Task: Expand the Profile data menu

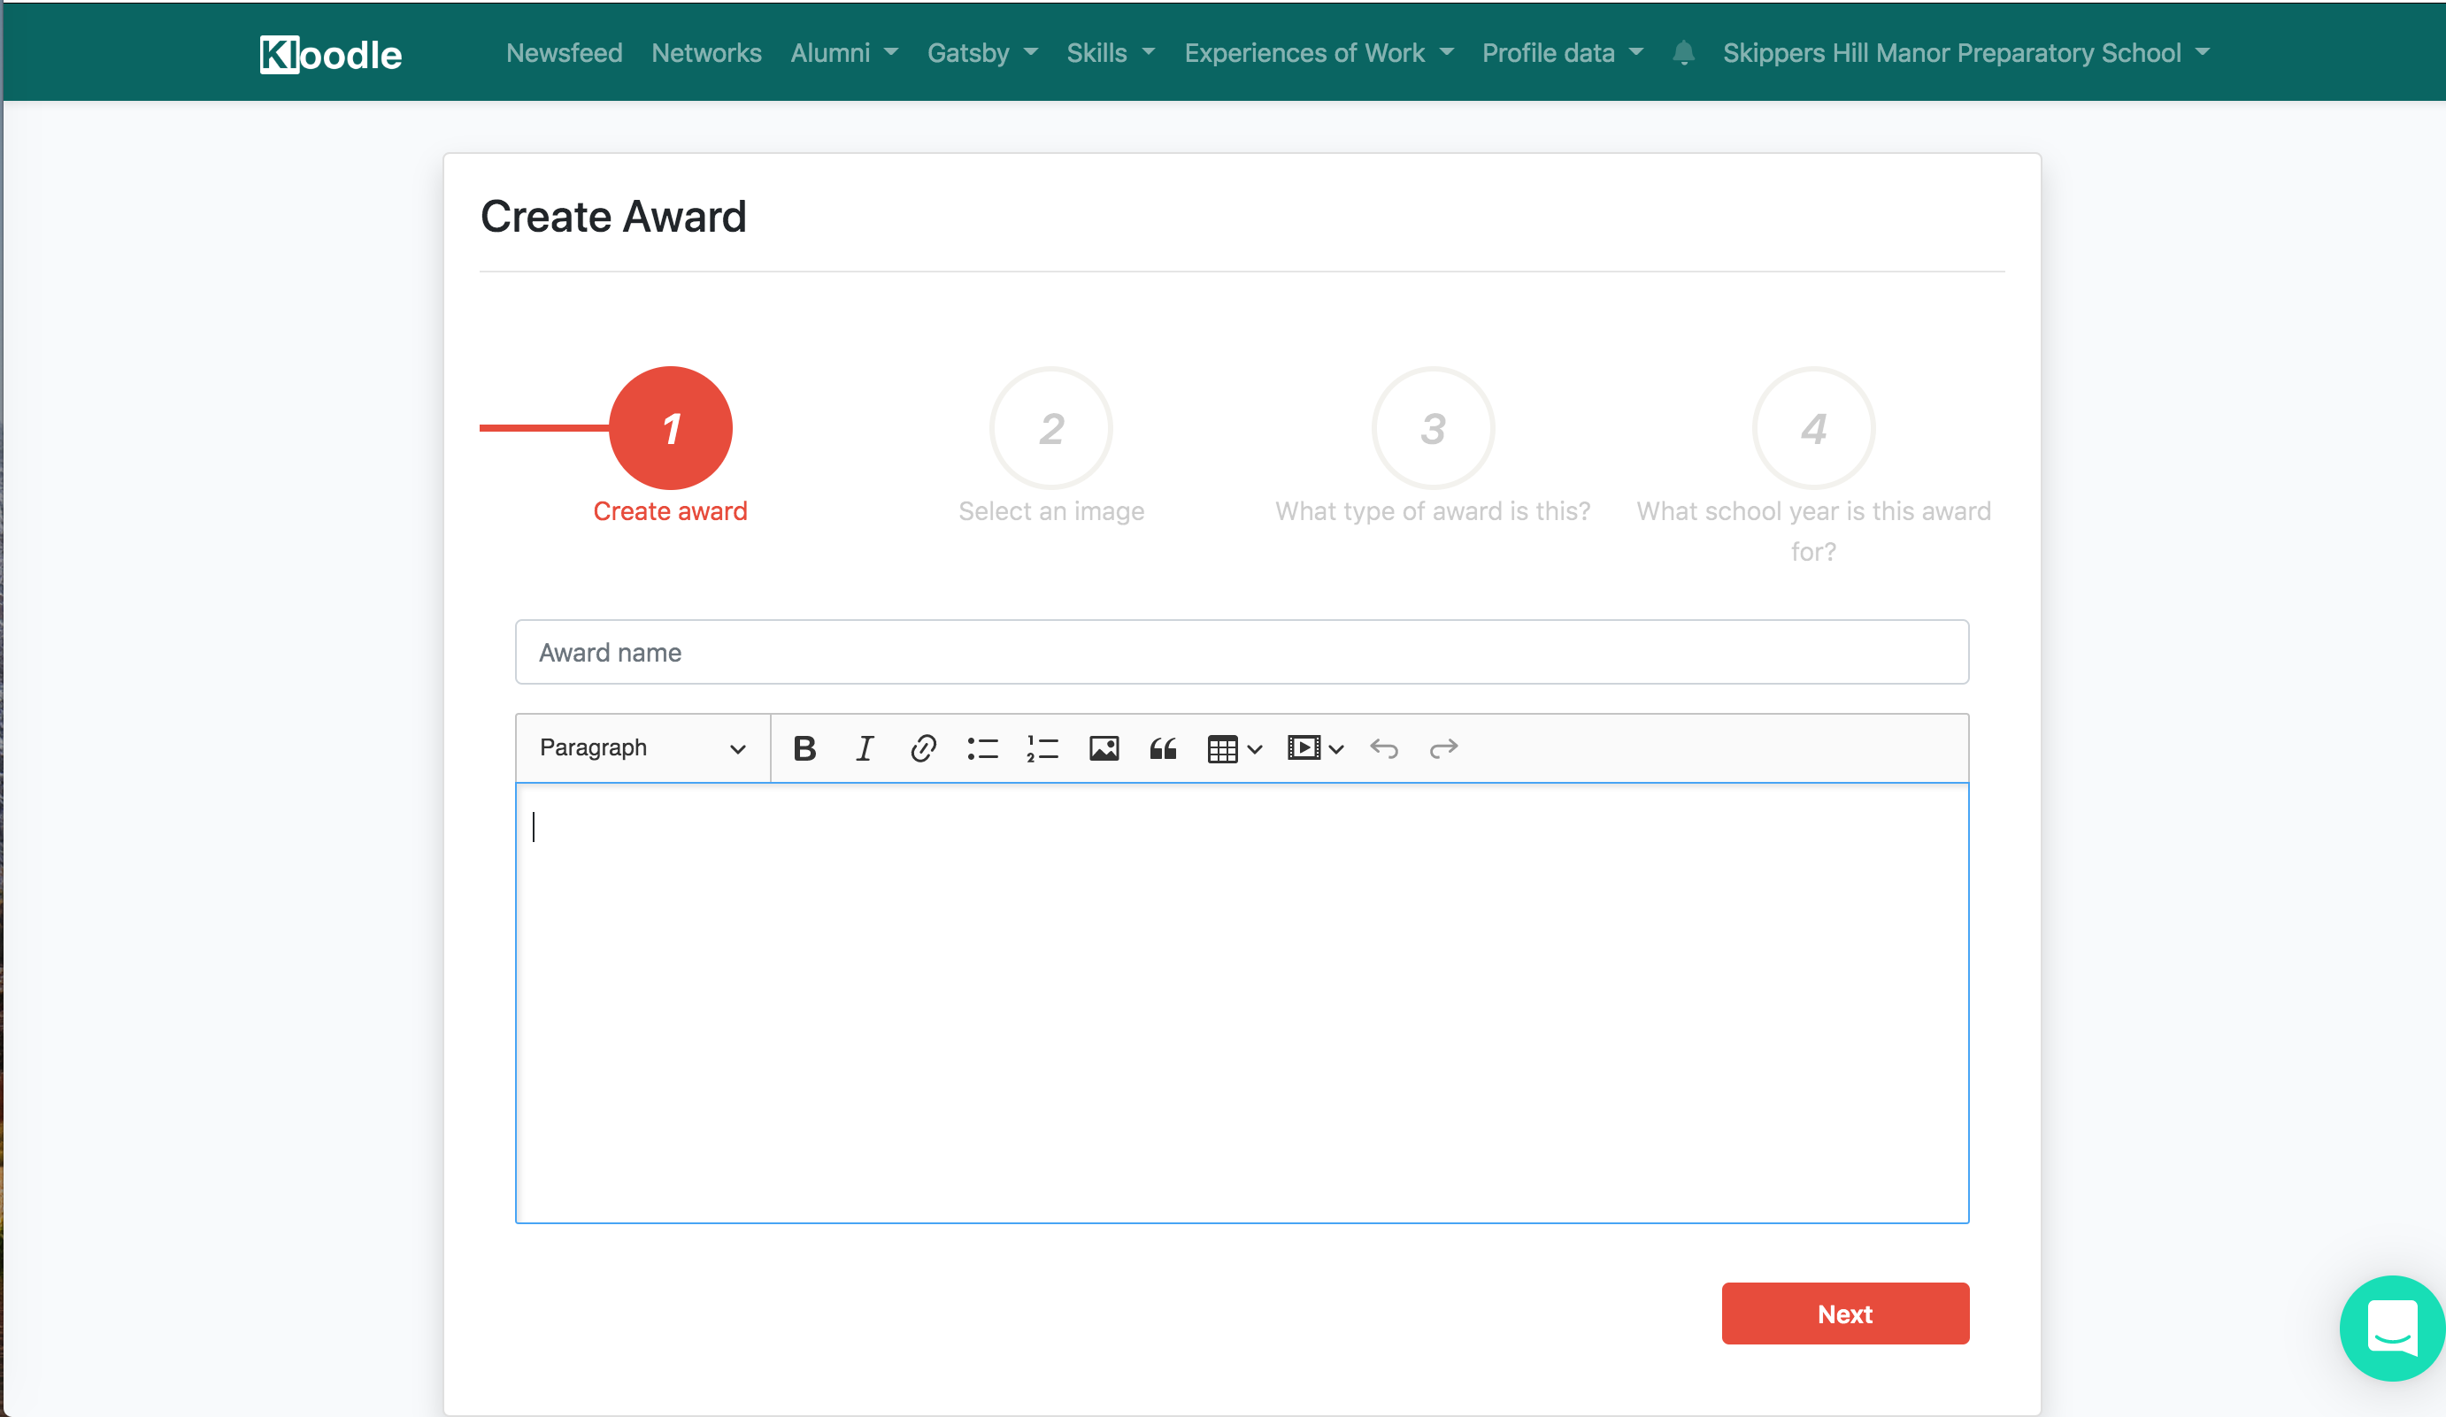Action: (x=1562, y=52)
